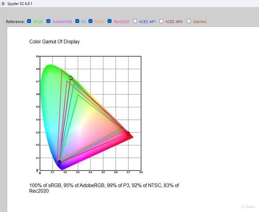Click the blue primary marker on gamut chart
The height and width of the screenshot is (212, 259).
pos(59,162)
